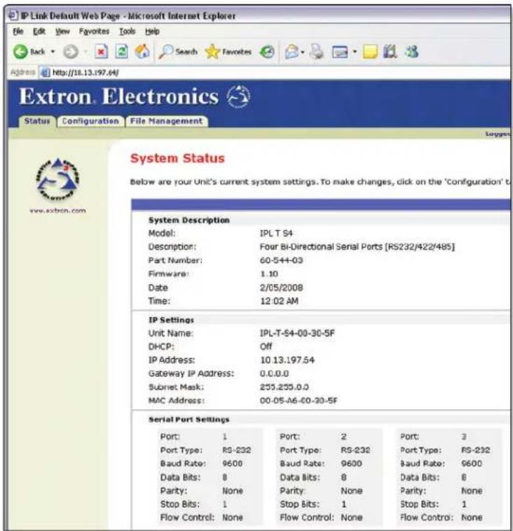
Task: Open the Favorites menu
Action: tap(94, 31)
